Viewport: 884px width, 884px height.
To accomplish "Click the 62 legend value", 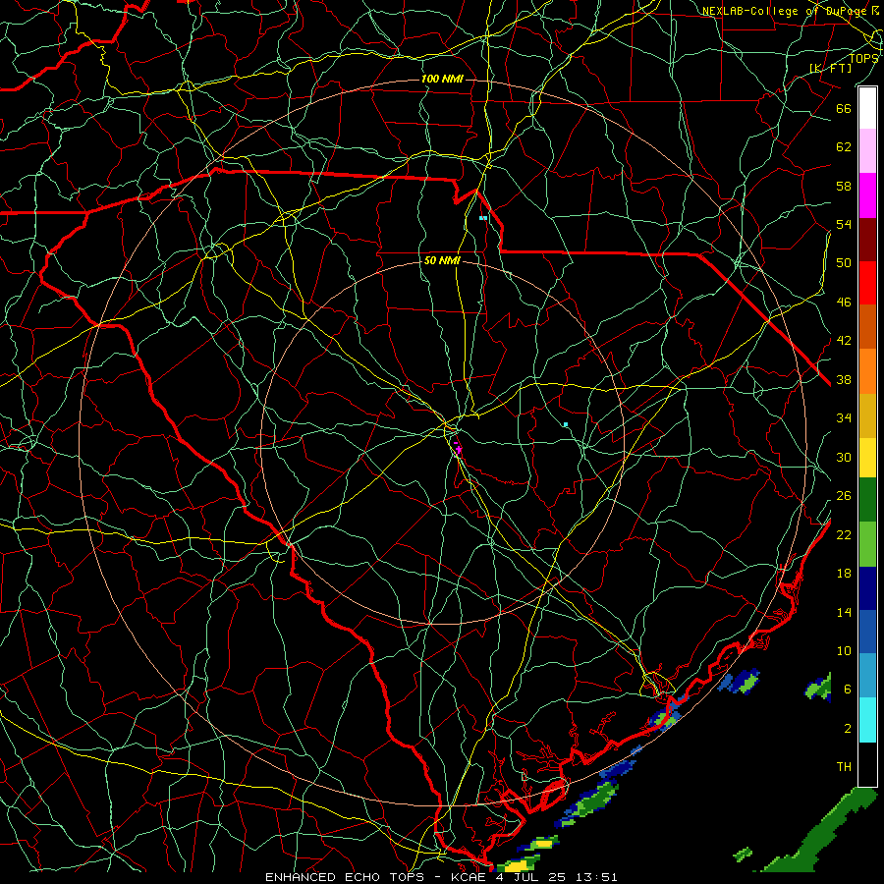I will tap(844, 146).
